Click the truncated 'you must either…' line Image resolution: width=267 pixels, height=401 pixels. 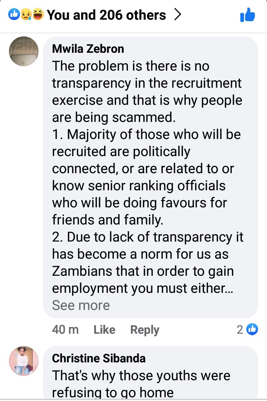[143, 288]
